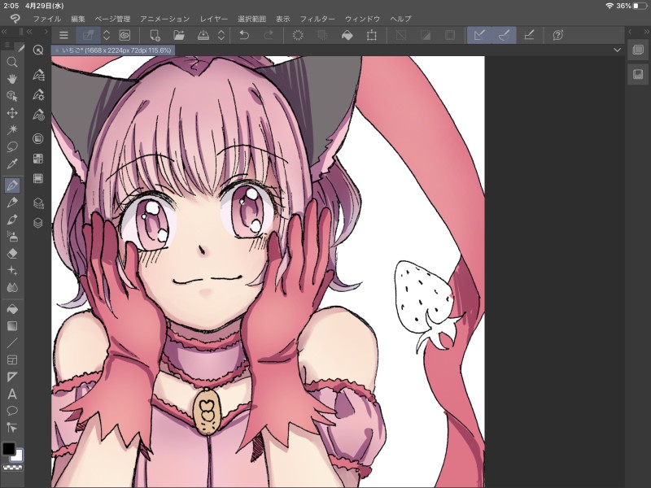Open the ページ管理 menu
Image resolution: width=651 pixels, height=488 pixels.
(112, 19)
